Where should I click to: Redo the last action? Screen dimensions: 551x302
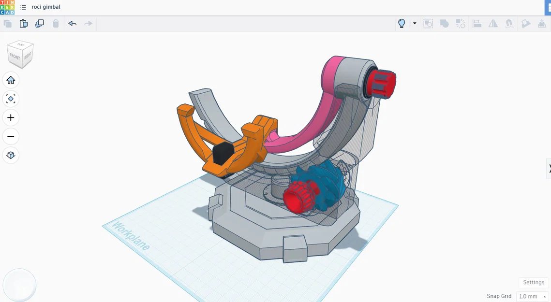(x=87, y=23)
